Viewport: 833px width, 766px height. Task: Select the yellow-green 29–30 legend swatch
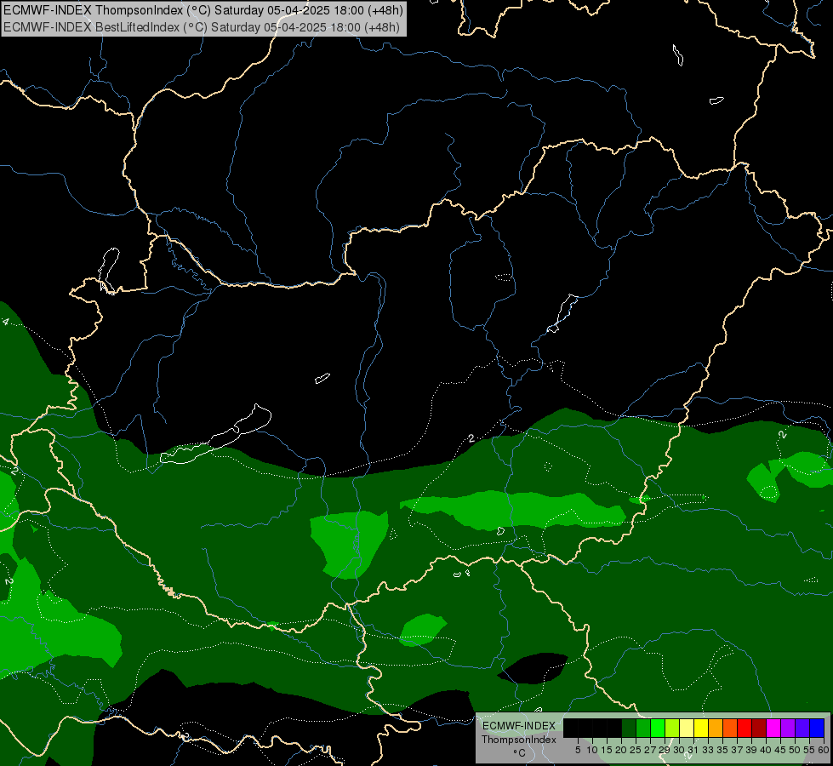672,728
